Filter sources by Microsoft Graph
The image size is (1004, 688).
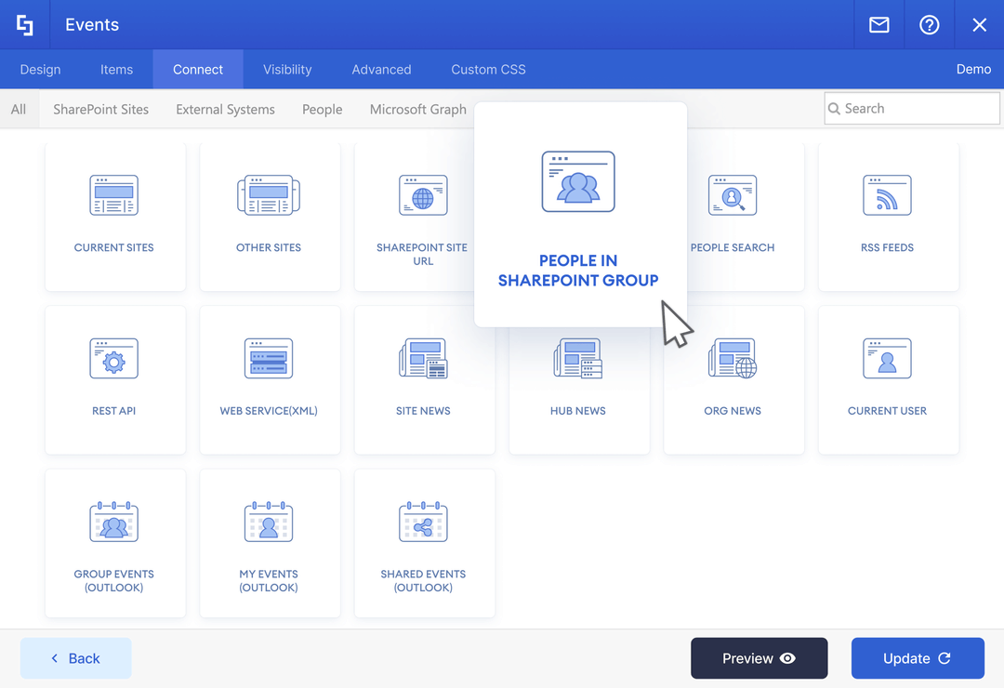click(417, 109)
